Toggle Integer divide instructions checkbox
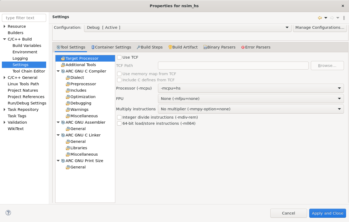This screenshot has height=222, width=349. point(119,117)
